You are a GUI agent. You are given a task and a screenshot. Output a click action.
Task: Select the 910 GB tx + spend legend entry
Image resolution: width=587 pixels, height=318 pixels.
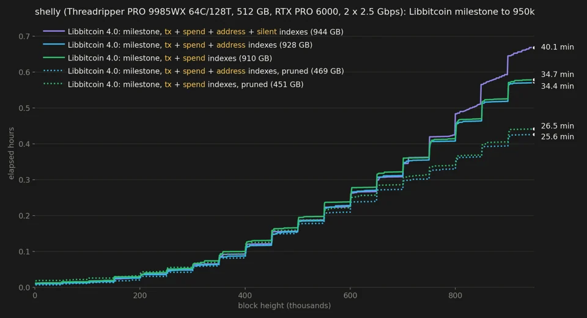tap(170, 58)
